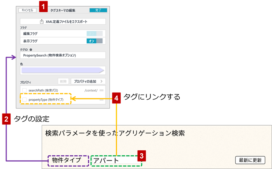272x169 pixels.
Task: Click the export share icon
Action: click(42, 21)
